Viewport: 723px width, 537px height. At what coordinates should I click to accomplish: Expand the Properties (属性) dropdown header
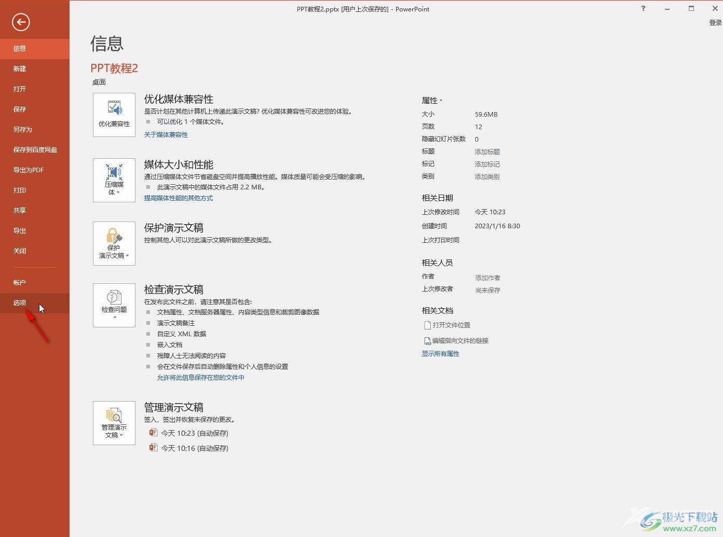432,101
